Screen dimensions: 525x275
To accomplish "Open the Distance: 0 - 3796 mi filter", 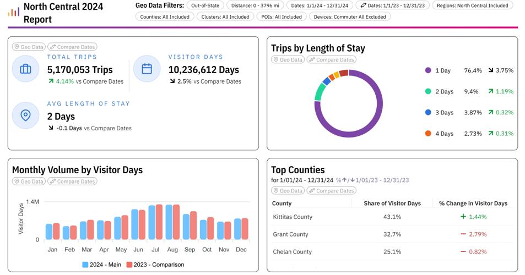I will point(255,5).
